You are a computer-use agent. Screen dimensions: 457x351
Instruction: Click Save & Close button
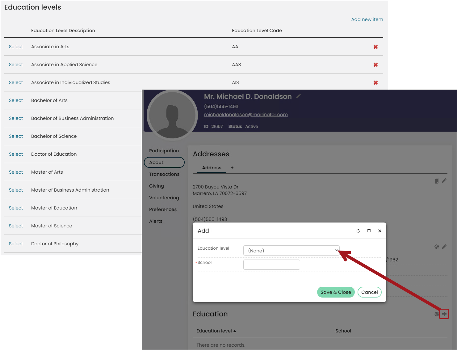336,292
